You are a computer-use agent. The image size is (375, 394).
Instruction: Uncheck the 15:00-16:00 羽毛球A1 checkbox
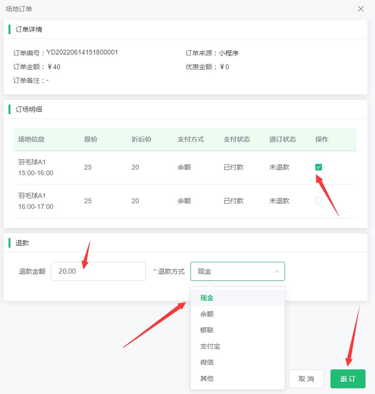coord(319,167)
